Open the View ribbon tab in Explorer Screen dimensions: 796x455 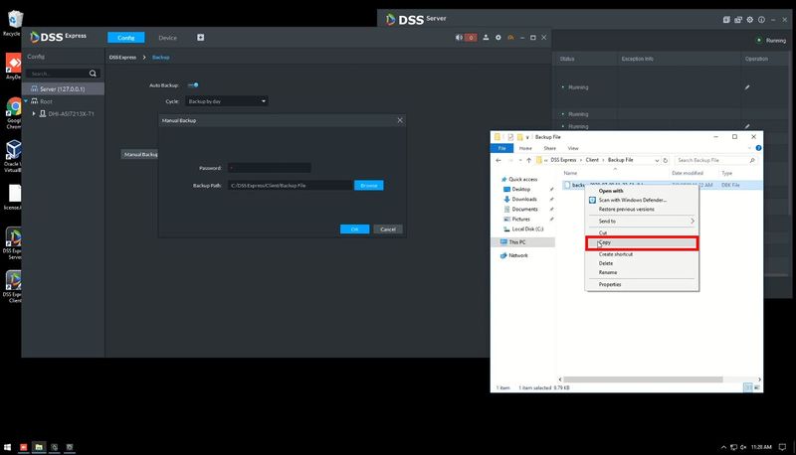pos(573,148)
